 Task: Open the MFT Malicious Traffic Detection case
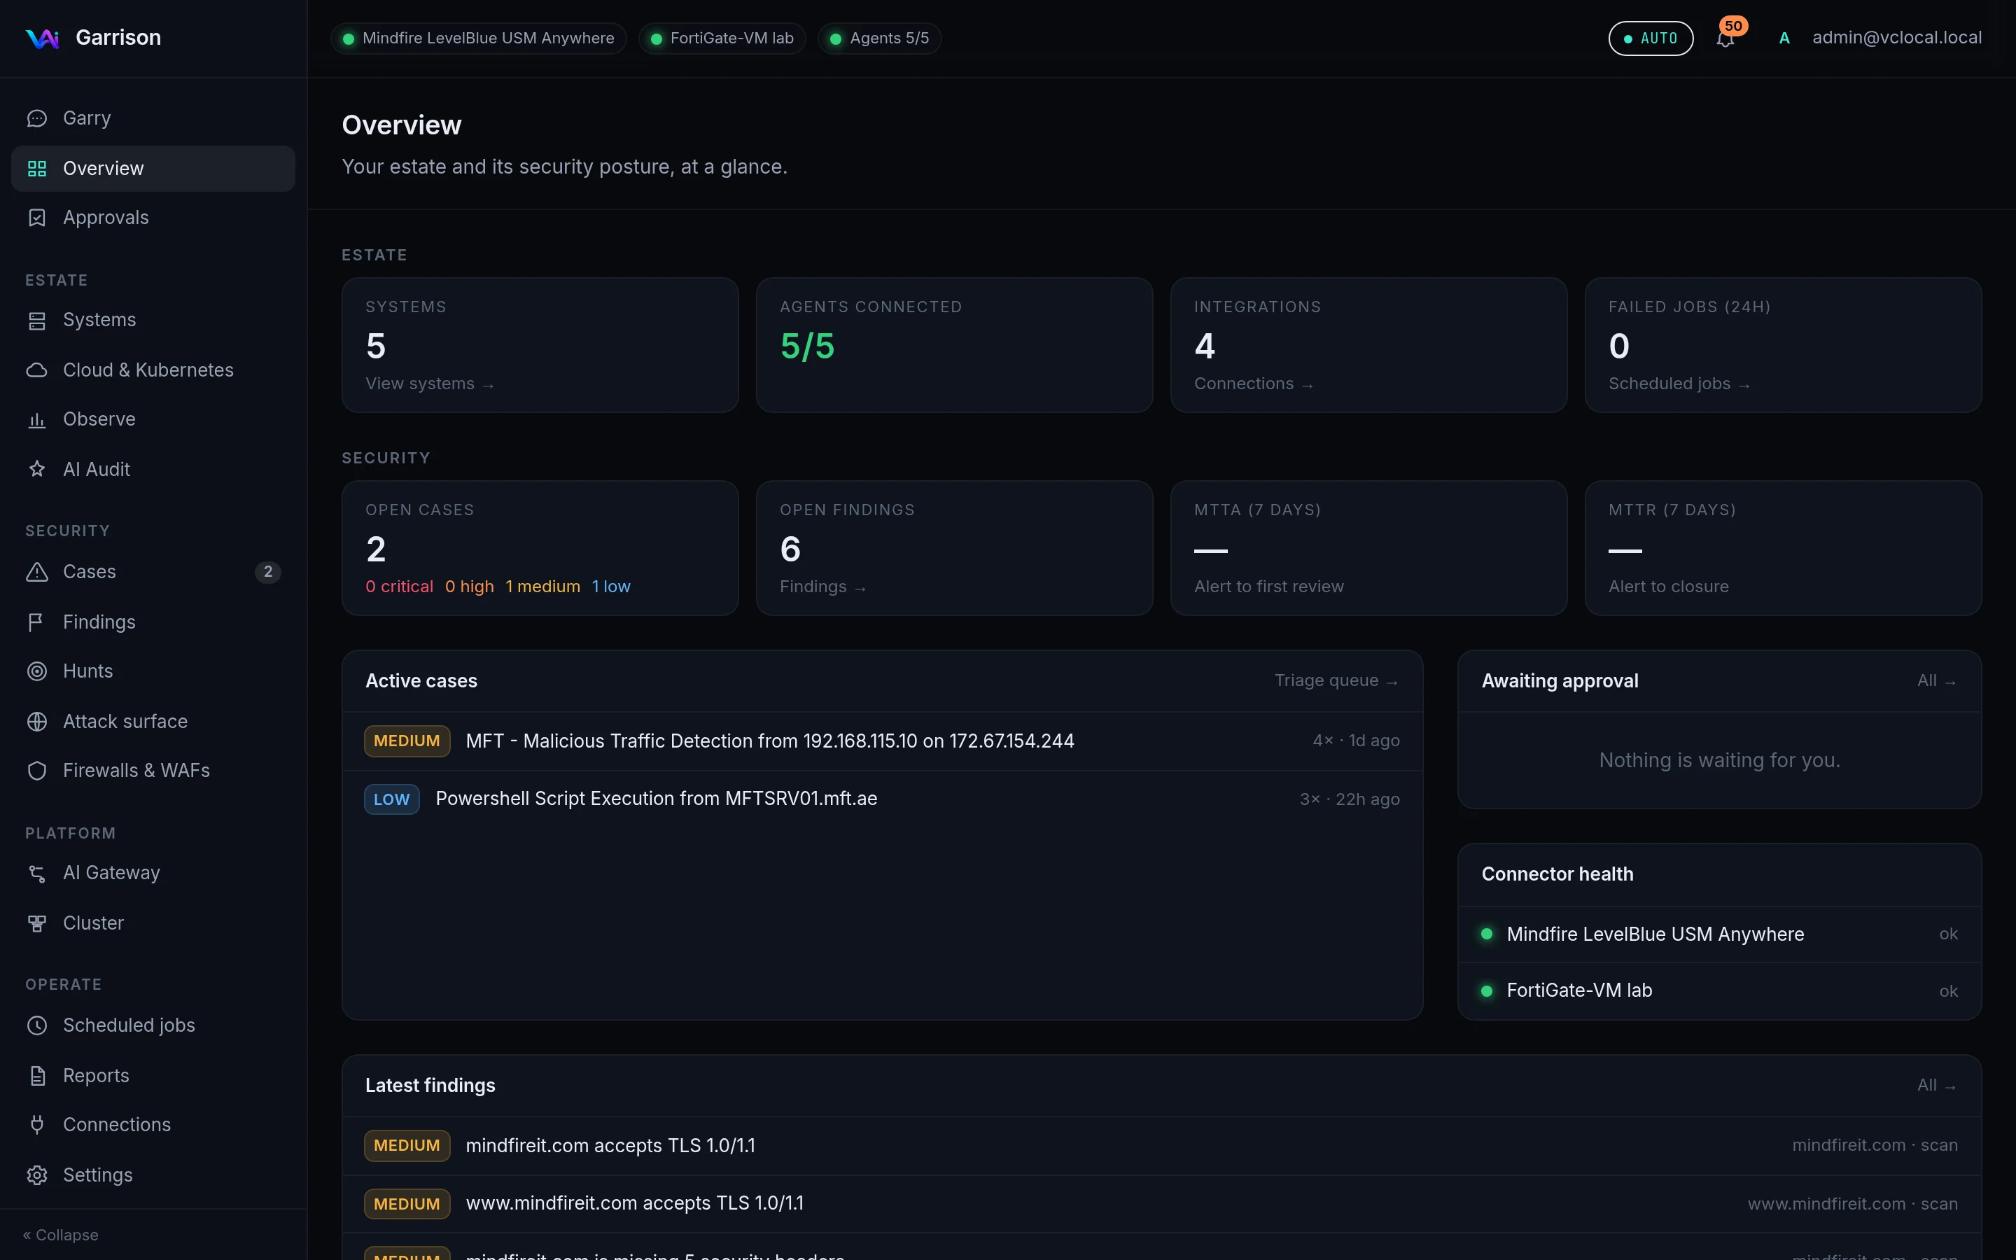point(882,741)
